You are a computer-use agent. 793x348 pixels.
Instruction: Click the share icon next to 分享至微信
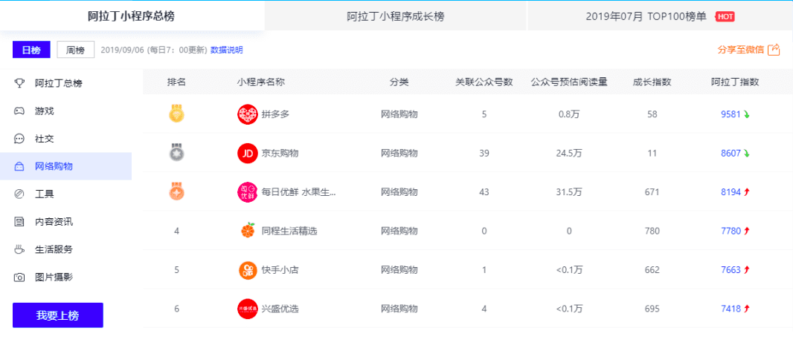[774, 50]
